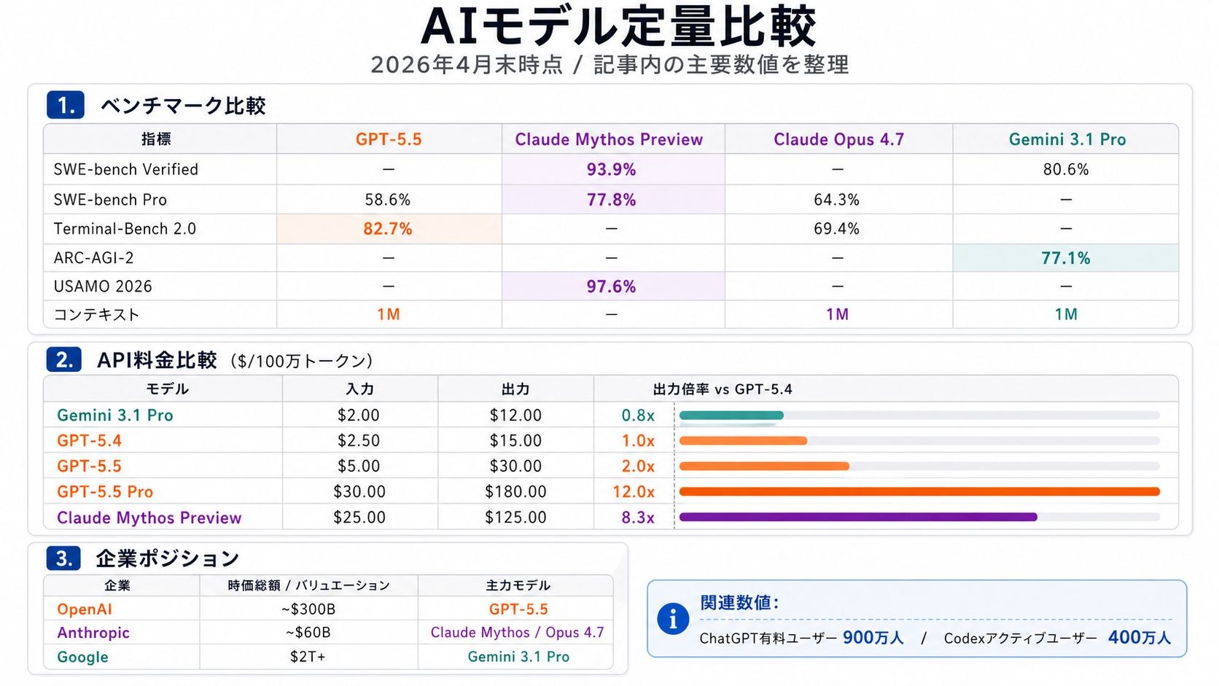This screenshot has width=1219, height=686.
Task: Click the ベンチマーク比較 section heading
Action: pos(183,106)
